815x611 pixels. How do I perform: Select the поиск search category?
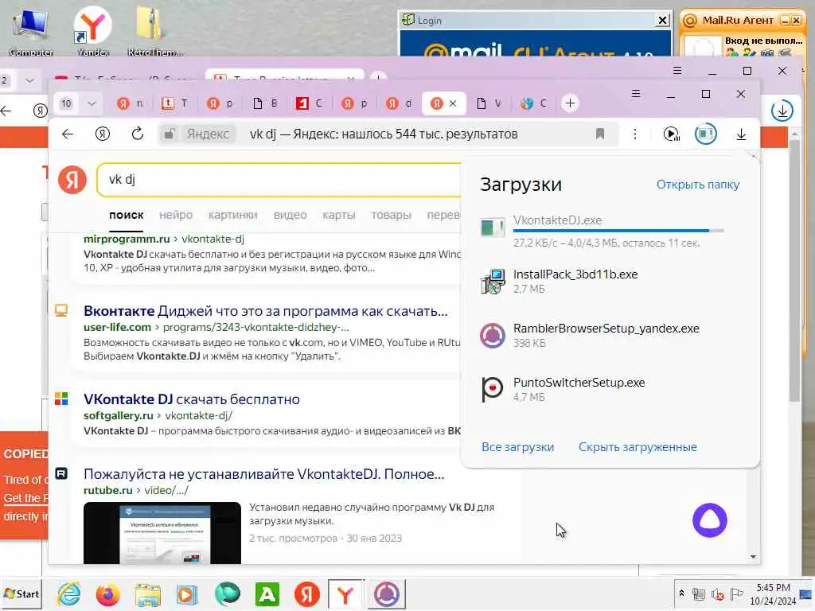click(x=127, y=215)
